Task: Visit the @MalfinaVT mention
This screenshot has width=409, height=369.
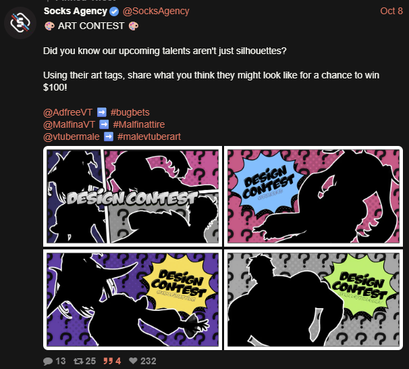Action: [x=69, y=124]
